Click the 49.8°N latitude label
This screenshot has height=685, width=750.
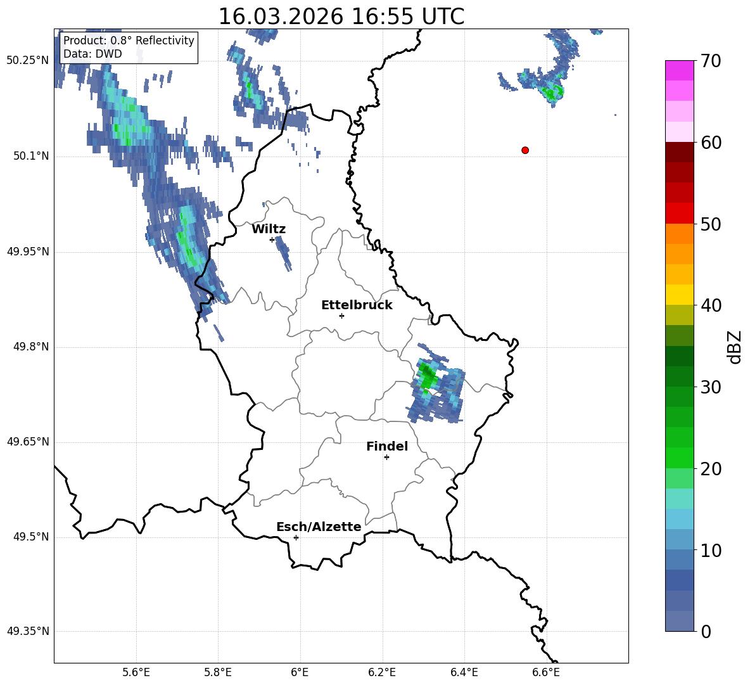31,347
